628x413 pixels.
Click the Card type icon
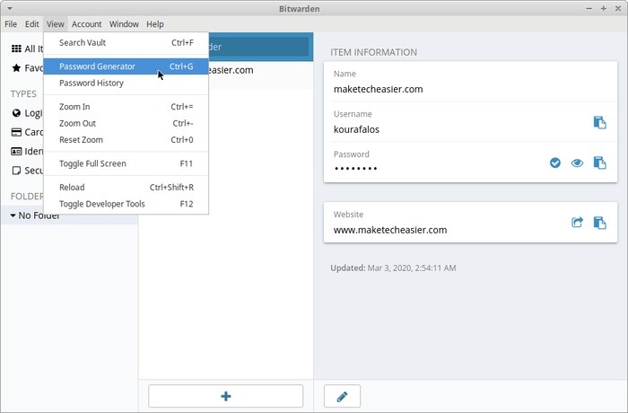pyautogui.click(x=16, y=132)
